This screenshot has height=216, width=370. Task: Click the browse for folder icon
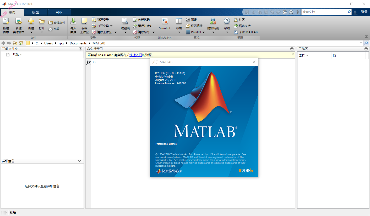(21, 43)
